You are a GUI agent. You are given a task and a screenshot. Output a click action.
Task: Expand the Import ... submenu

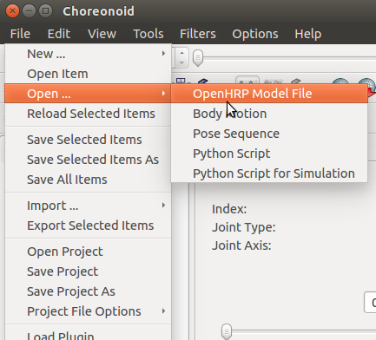(88, 206)
